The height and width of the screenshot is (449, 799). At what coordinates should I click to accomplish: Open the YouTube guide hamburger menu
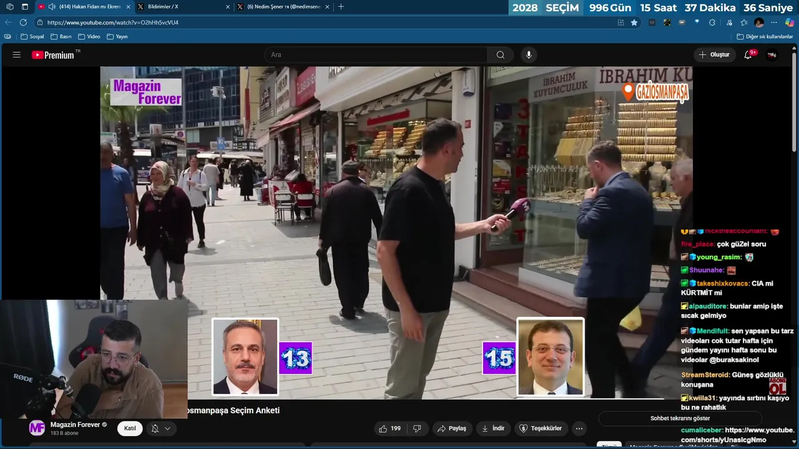click(17, 55)
